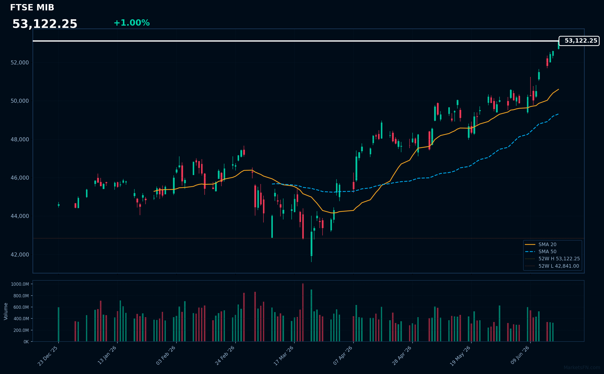Click the FTSE MIB chart title
This screenshot has height=374, width=604.
(x=32, y=8)
